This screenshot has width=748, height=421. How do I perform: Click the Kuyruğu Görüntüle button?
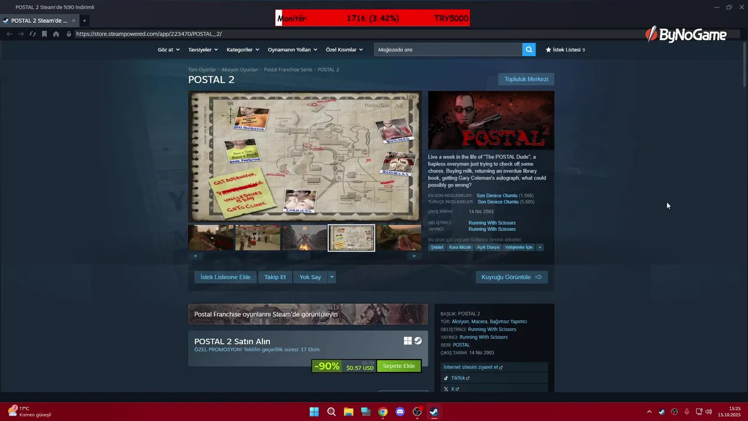tap(511, 277)
